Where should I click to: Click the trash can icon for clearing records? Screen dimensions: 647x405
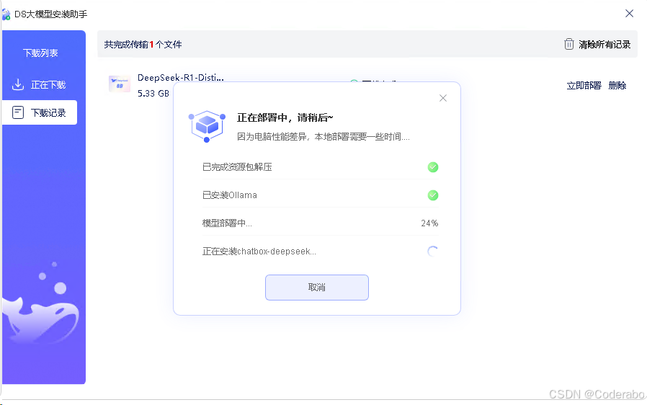tap(569, 44)
